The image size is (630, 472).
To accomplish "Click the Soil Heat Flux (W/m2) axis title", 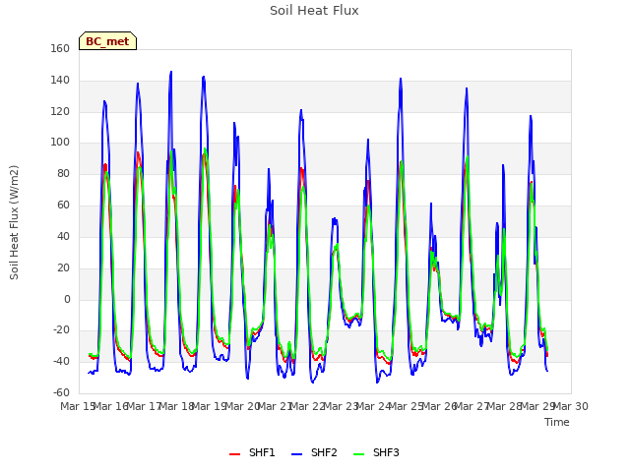I will (x=14, y=222).
